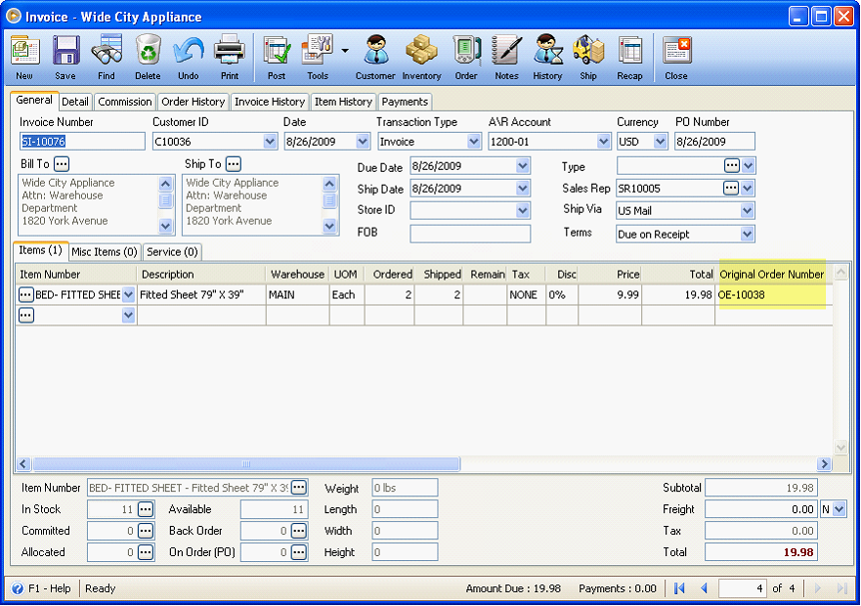Viewport: 861px width, 606px height.
Task: Switch to Order History tab
Action: point(194,102)
